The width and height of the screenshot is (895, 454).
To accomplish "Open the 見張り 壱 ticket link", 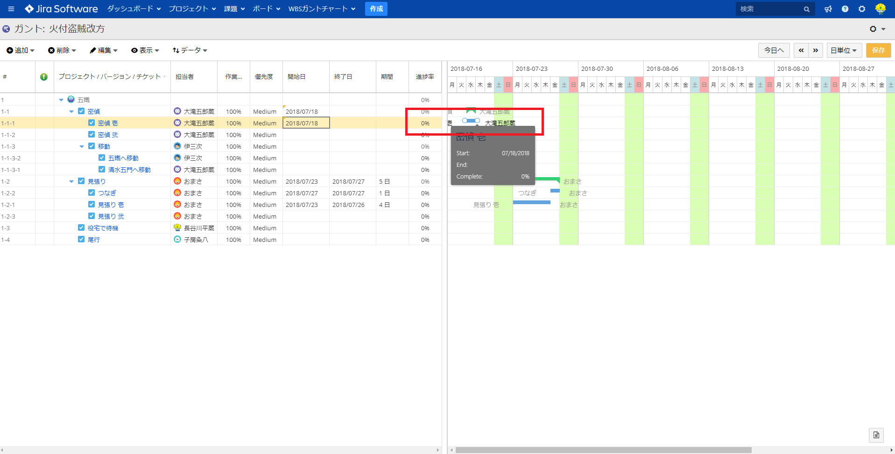I will [111, 205].
